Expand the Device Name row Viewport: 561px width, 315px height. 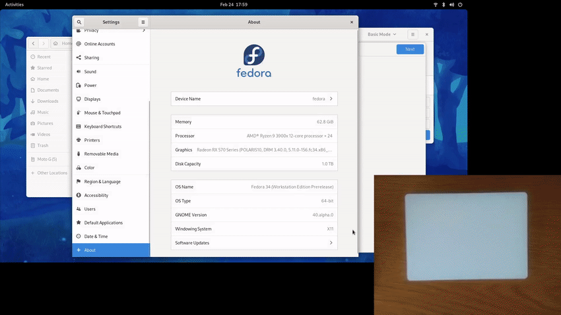pyautogui.click(x=254, y=99)
